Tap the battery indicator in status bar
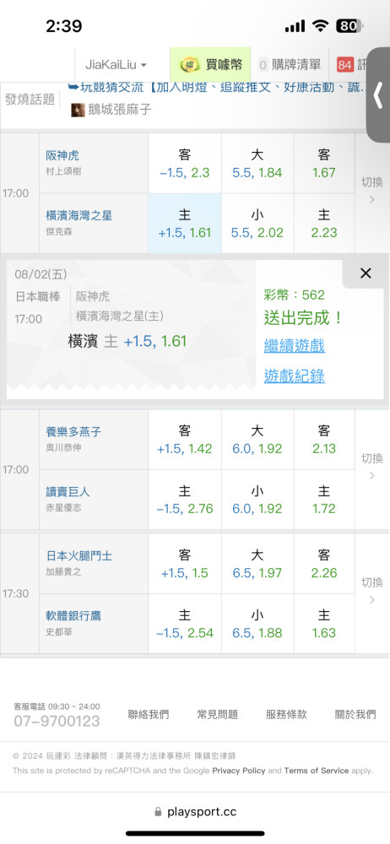 click(349, 25)
